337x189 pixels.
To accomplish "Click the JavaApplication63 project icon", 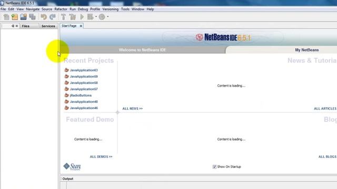I will click(67, 70).
